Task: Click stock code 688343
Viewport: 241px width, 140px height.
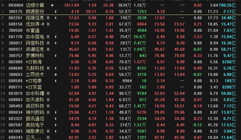Action: pyautogui.click(x=15, y=137)
